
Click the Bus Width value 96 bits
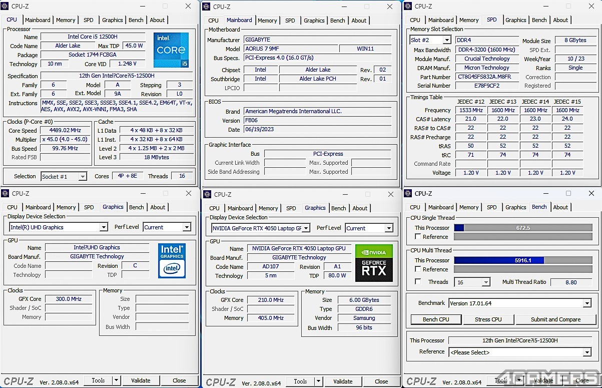[364, 328]
